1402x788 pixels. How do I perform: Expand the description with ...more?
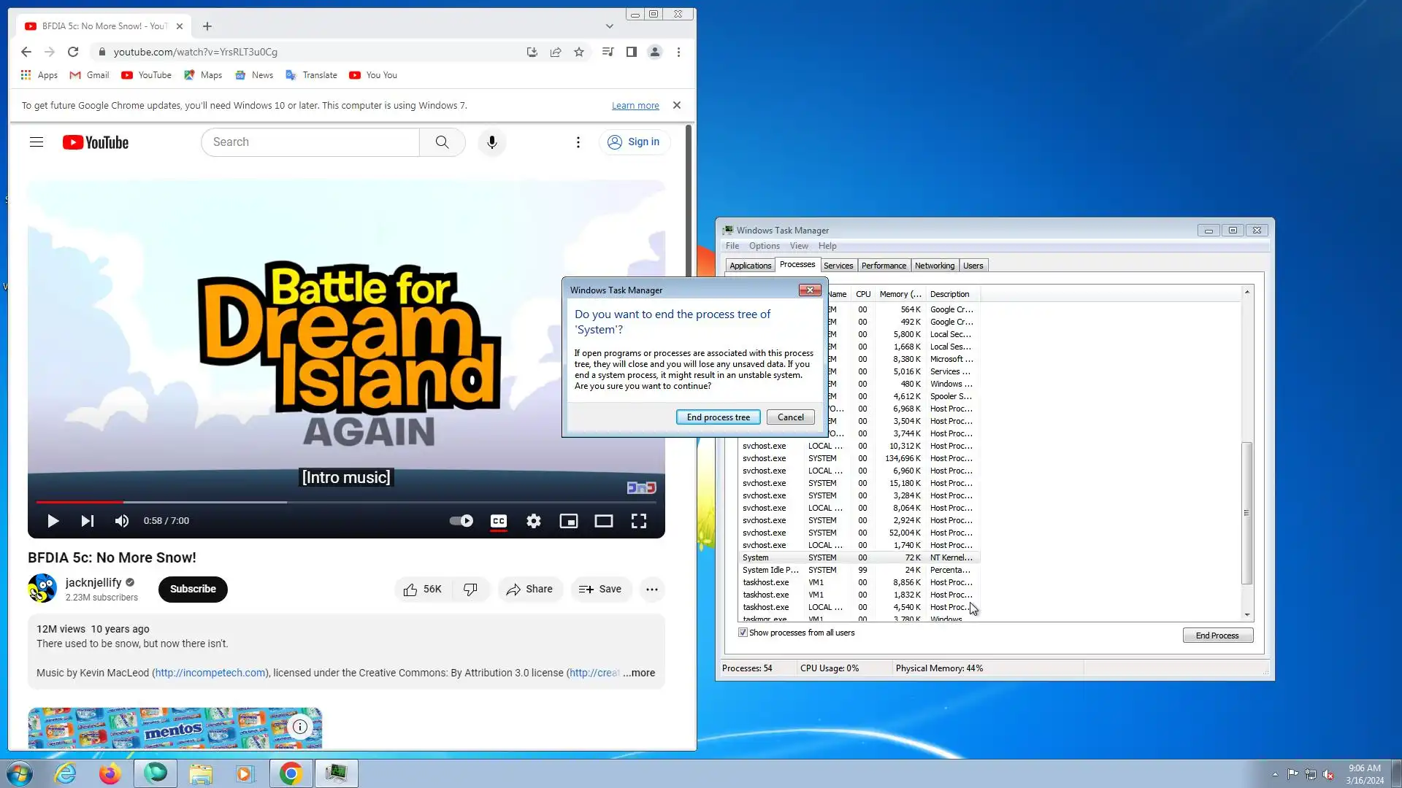pyautogui.click(x=639, y=673)
